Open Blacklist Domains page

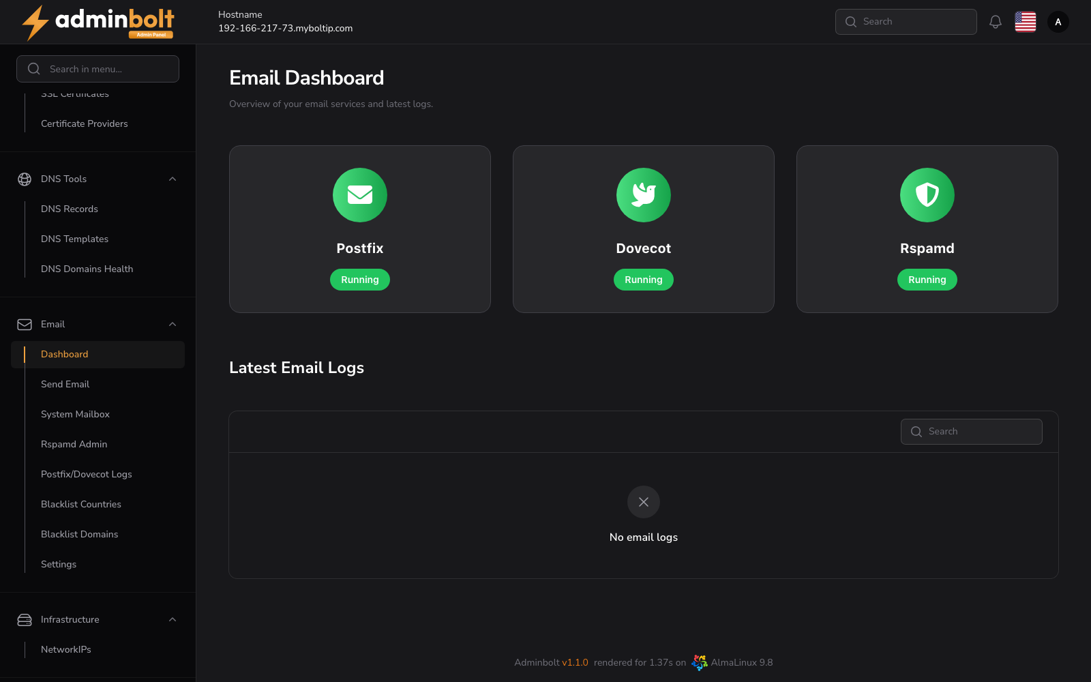point(98,534)
